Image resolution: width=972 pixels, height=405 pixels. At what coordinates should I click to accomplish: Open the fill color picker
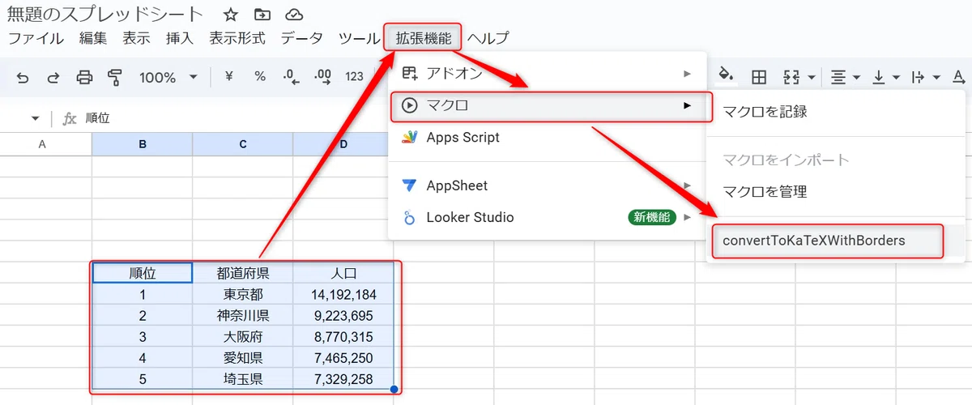coord(727,75)
